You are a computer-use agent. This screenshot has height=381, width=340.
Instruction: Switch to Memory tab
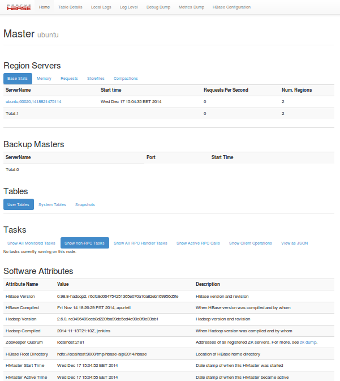(x=44, y=79)
